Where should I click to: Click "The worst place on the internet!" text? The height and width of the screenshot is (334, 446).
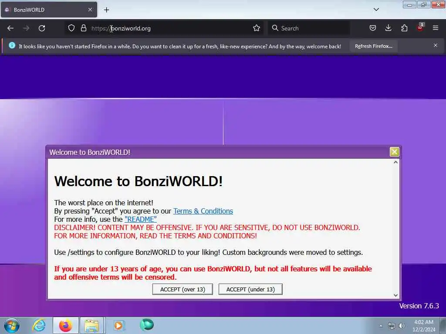click(x=104, y=203)
